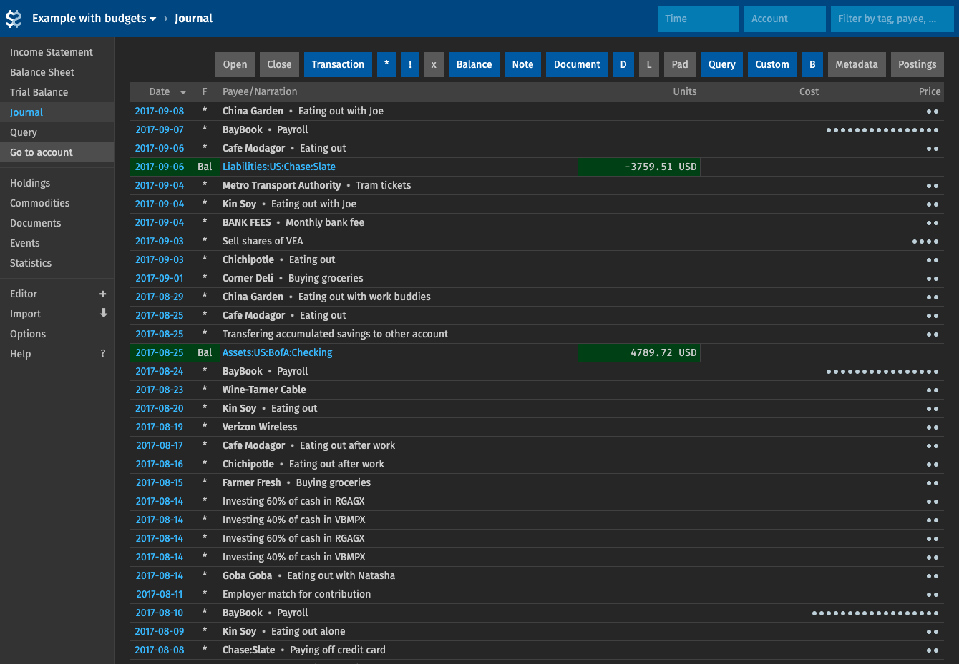The image size is (959, 664).
Task: Sort the journal by the Date column
Action: (167, 91)
